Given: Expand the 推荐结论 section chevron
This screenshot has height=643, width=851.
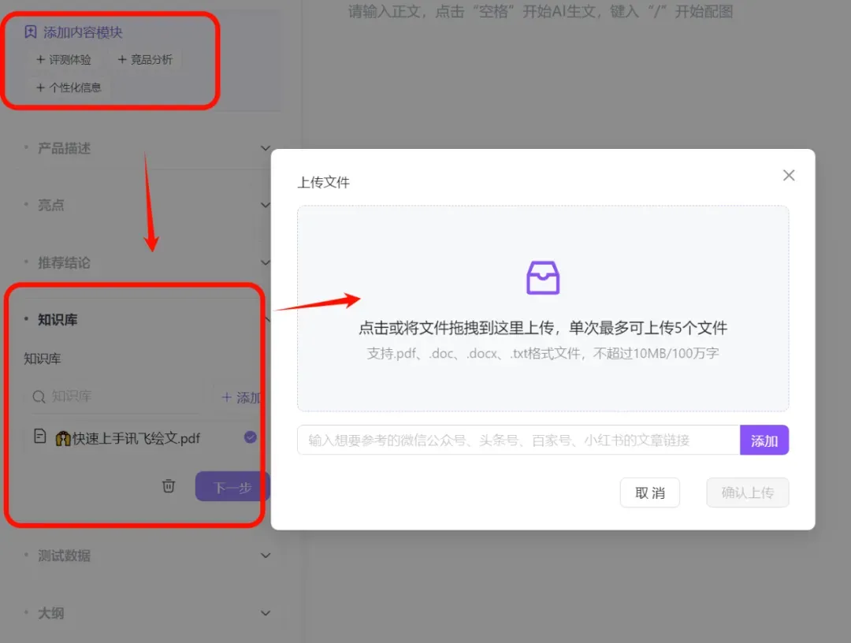Looking at the screenshot, I should (x=266, y=262).
